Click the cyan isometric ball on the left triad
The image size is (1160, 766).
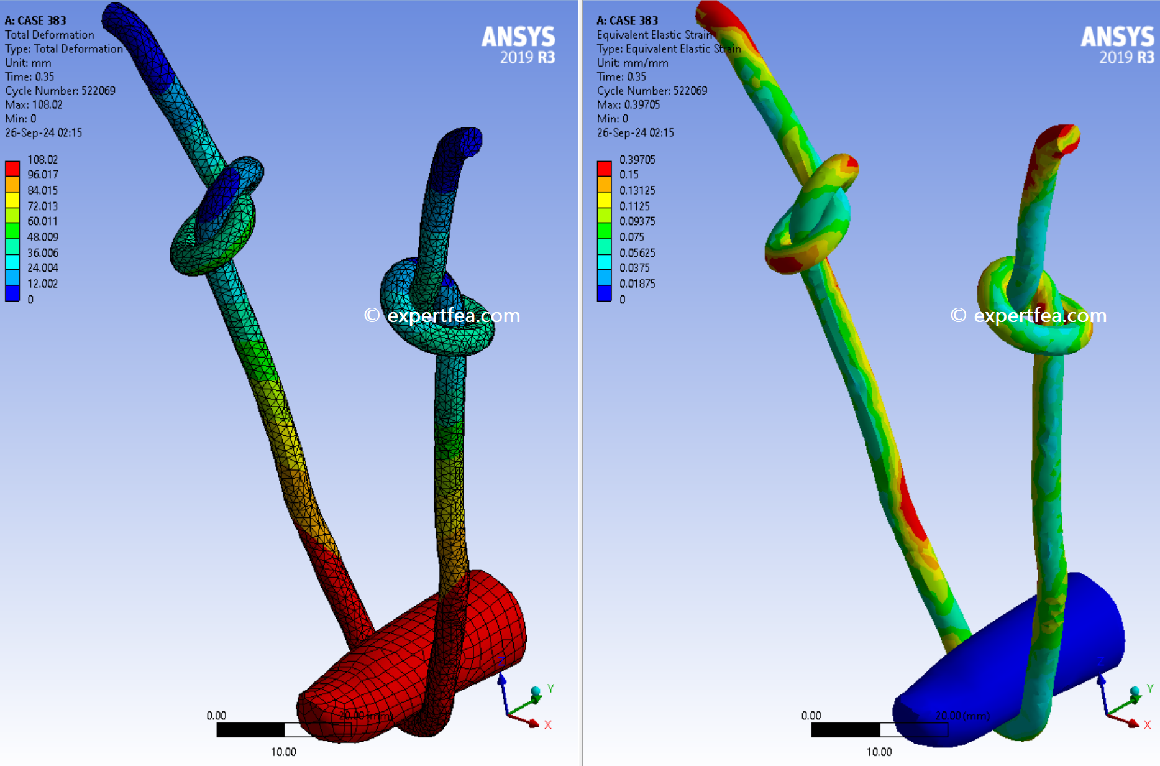click(536, 691)
